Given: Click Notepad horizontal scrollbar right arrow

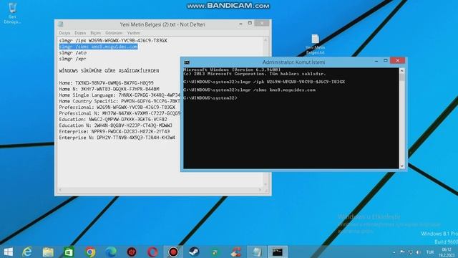Looking at the screenshot, I should coord(260,190).
